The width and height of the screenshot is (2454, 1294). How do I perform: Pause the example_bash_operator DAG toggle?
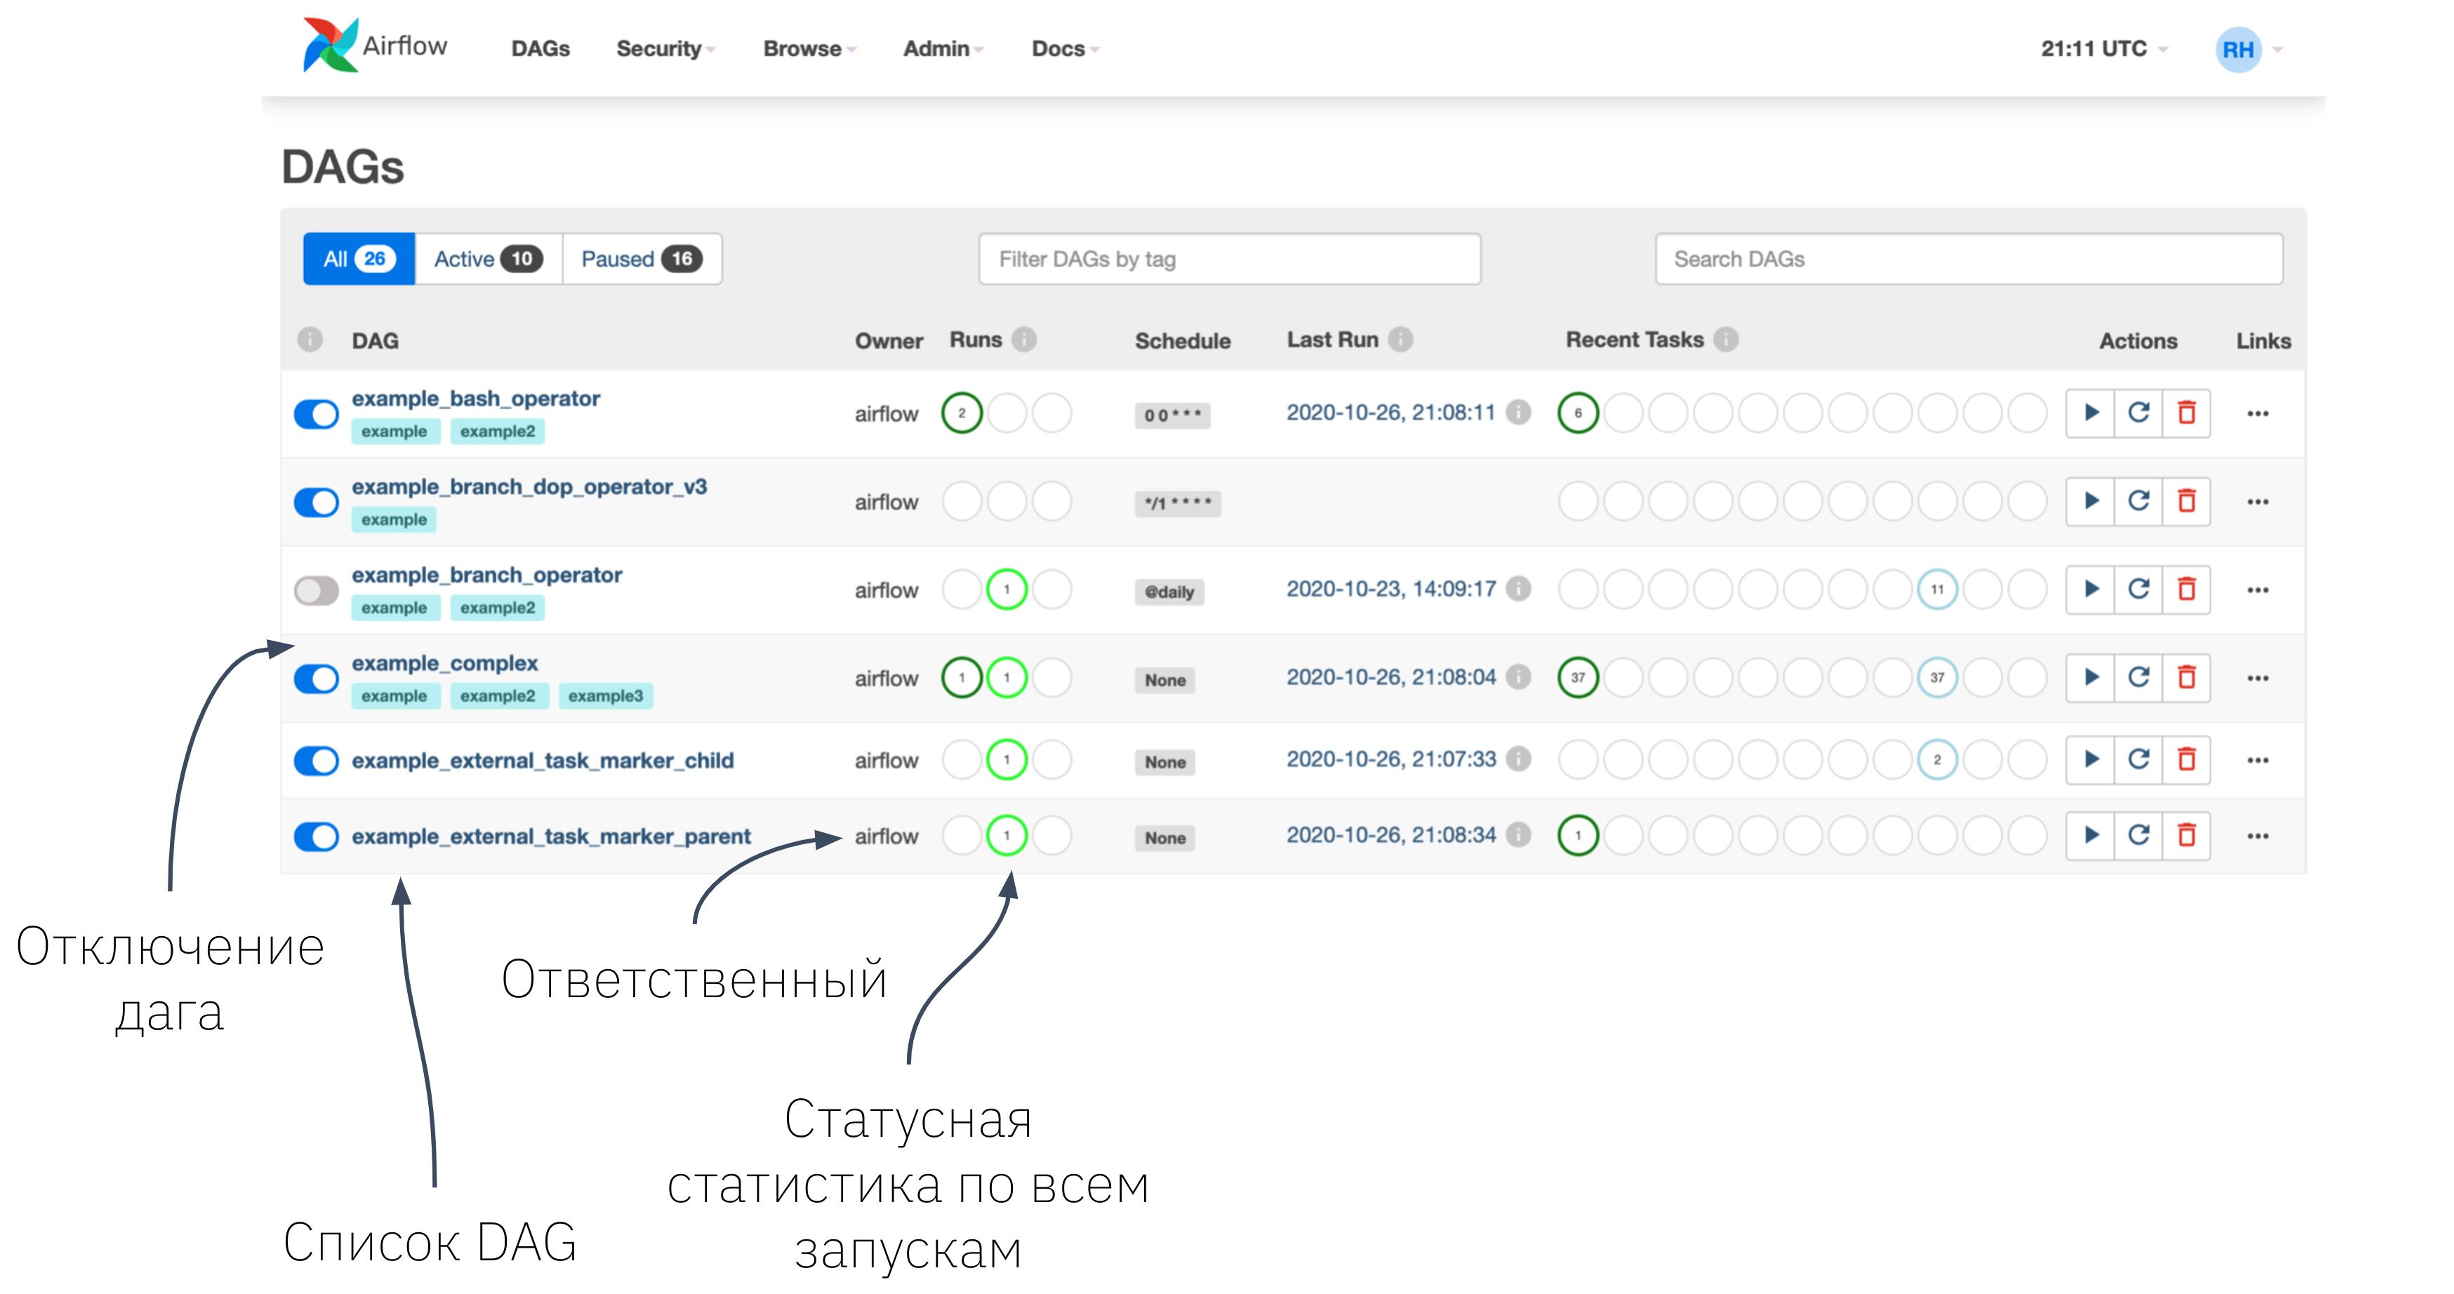[x=317, y=414]
